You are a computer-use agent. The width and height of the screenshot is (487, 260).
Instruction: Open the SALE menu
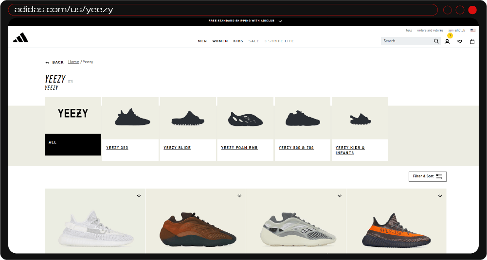click(254, 41)
